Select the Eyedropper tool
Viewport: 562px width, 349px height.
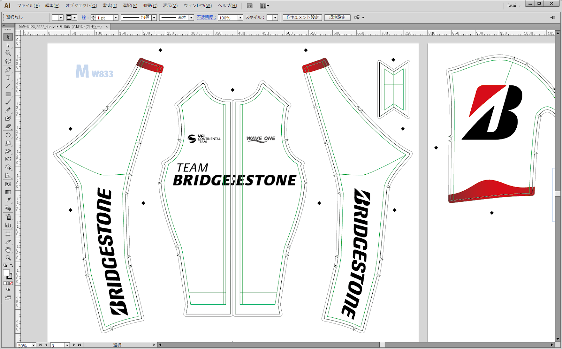point(8,200)
